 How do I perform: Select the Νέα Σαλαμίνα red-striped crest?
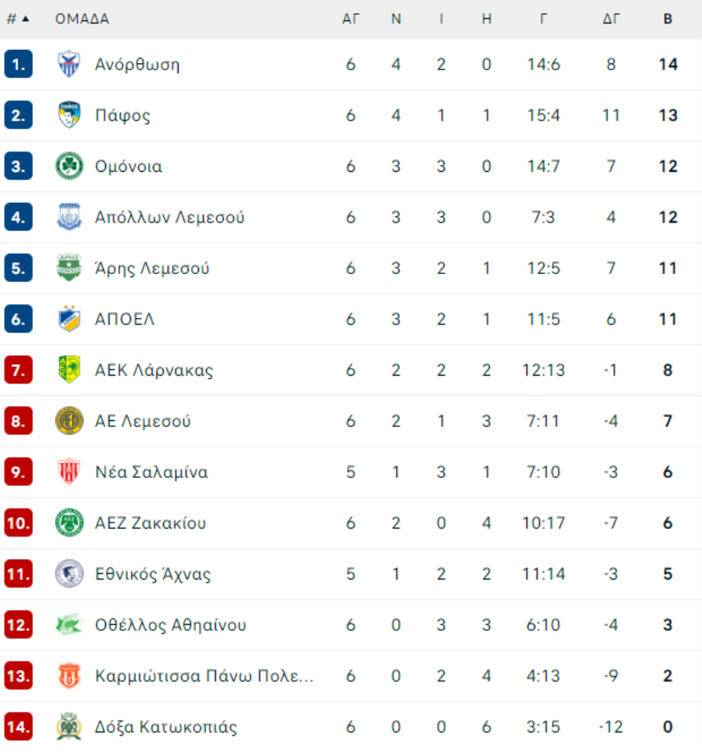pos(69,472)
